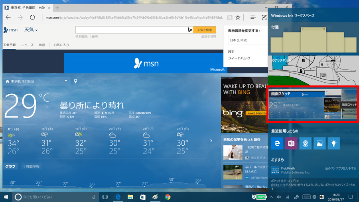Open the Photos tile in Ink Workspace

(320, 144)
